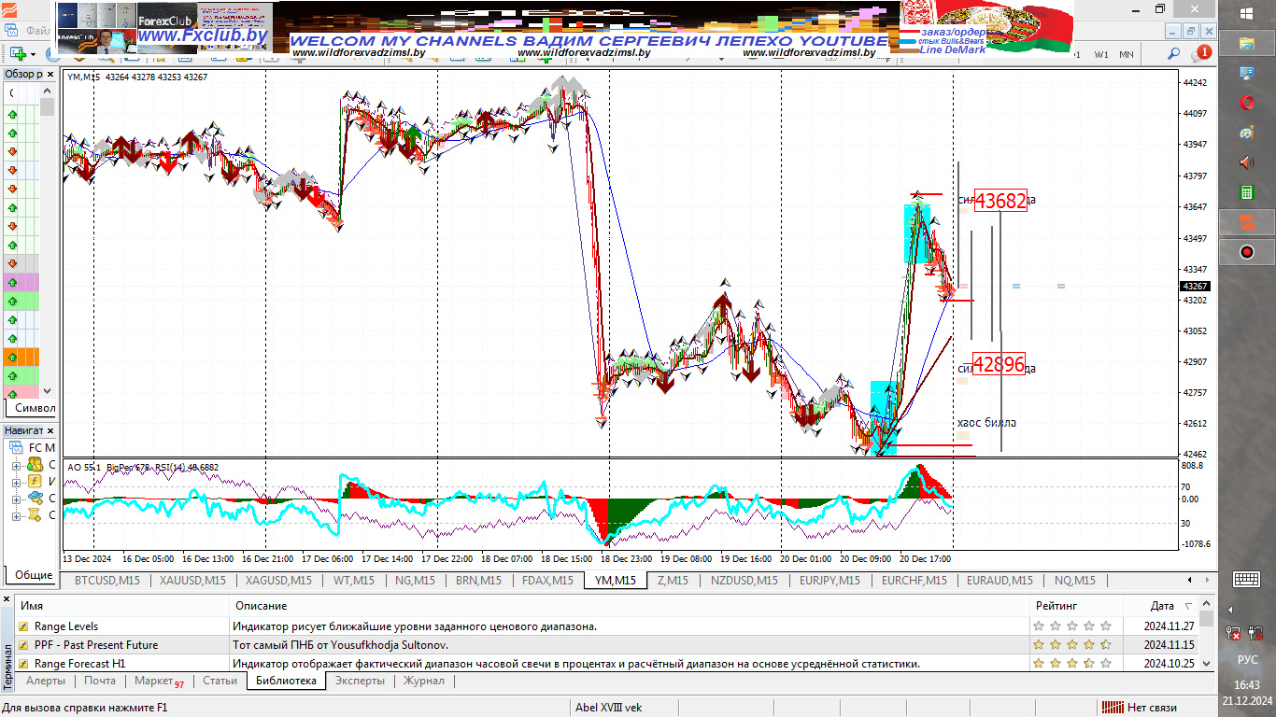
Task: Expand the first Navigator tree node
Action: tap(15, 465)
